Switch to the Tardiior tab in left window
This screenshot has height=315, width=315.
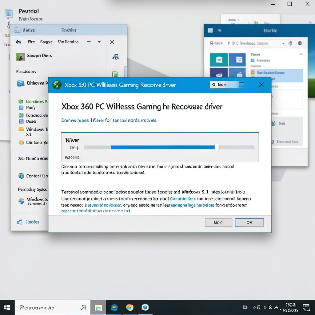point(69,30)
